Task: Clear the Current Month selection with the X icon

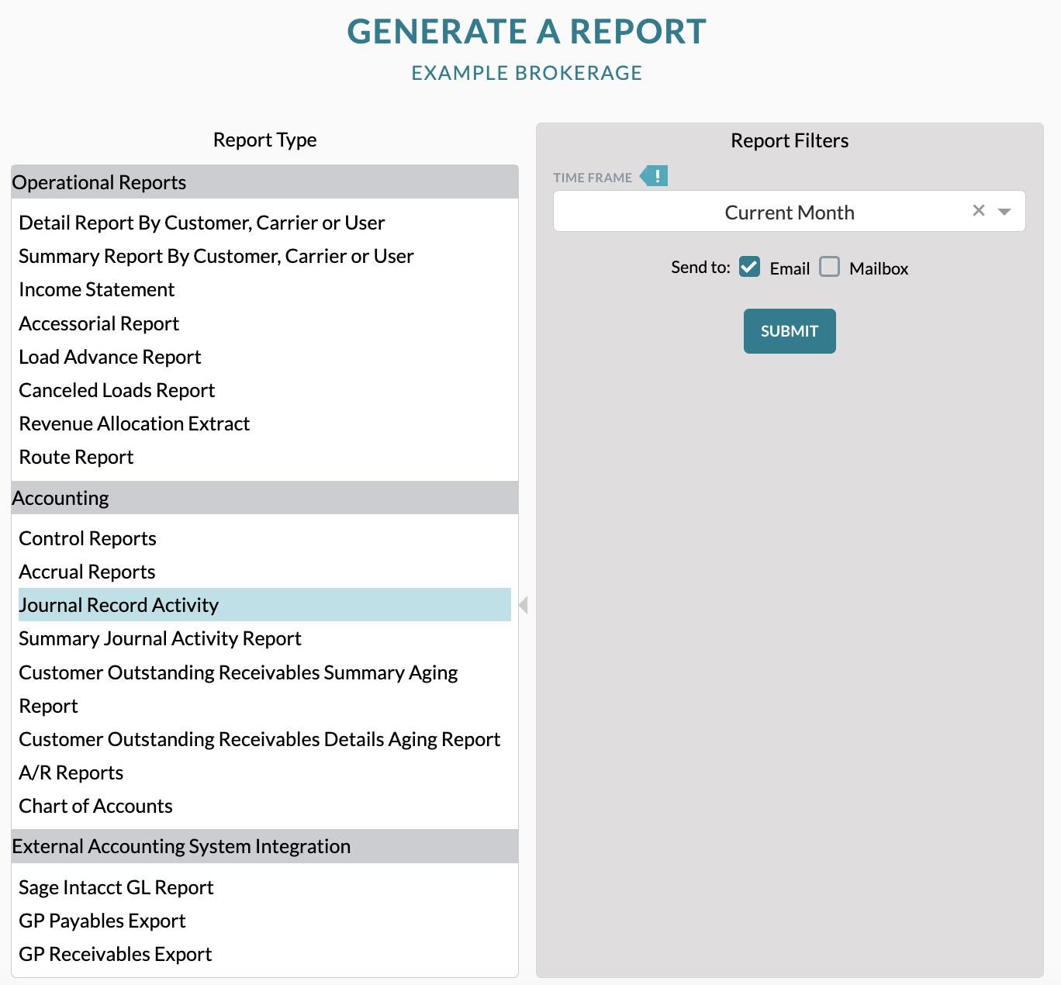Action: [978, 210]
